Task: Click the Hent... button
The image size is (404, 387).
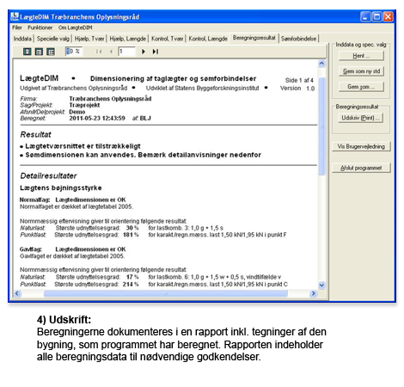Action: 361,56
